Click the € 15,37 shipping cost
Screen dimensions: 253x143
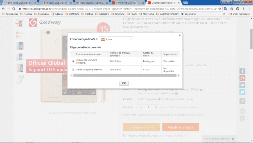[x=147, y=70]
